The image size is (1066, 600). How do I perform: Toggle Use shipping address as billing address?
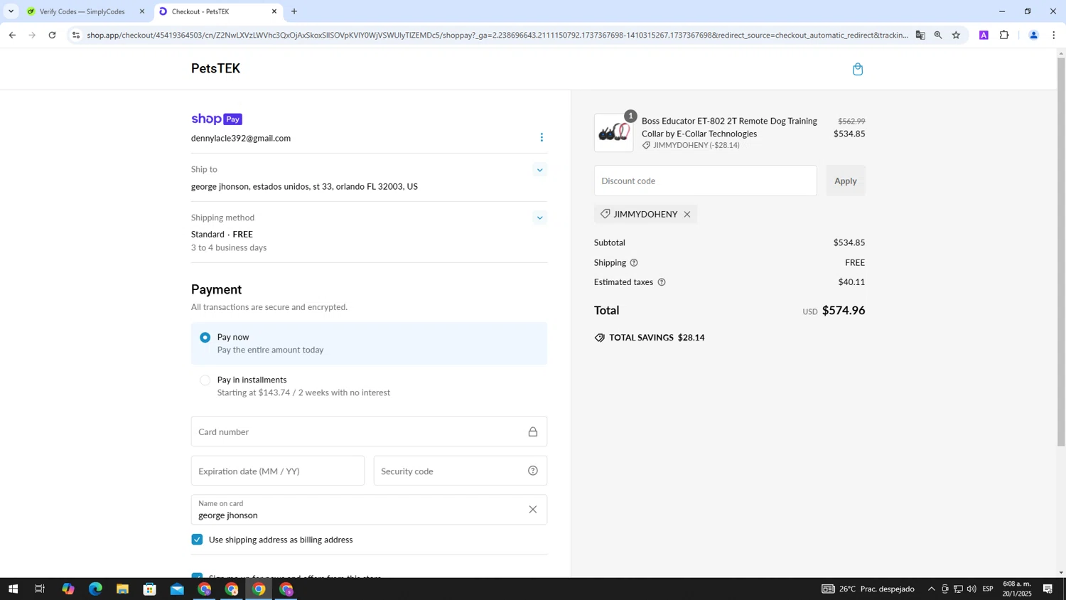[x=197, y=540]
